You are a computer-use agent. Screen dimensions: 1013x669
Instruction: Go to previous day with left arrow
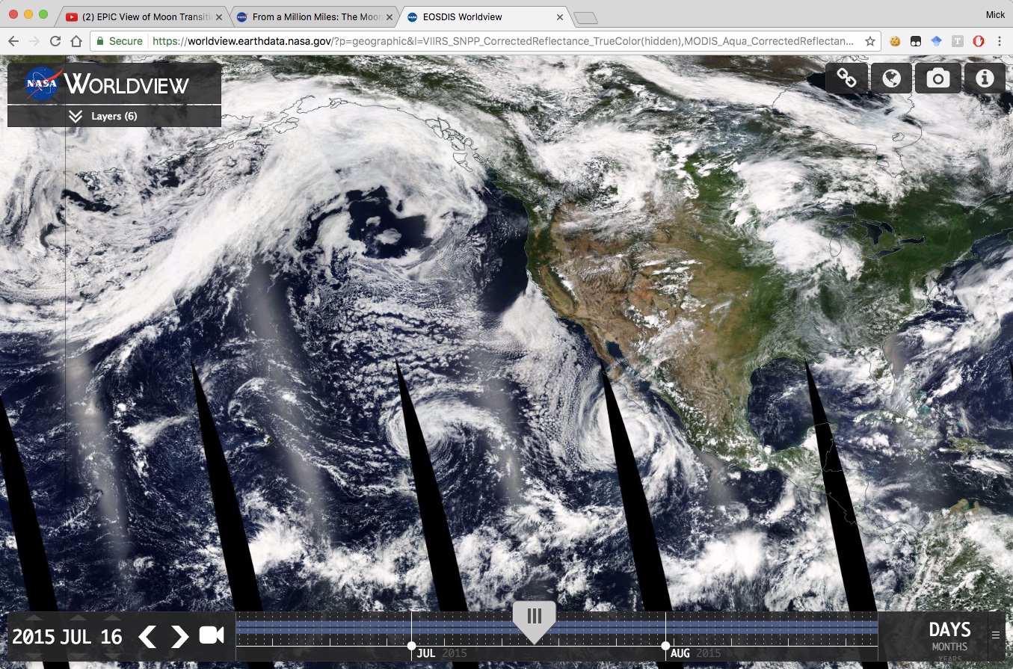(x=148, y=636)
